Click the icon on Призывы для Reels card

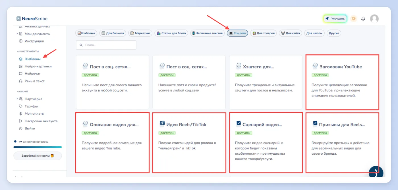[x=315, y=123]
